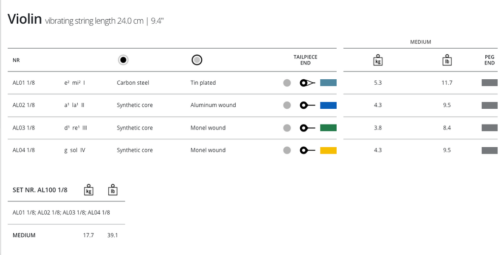504x255 pixels.
Task: Click the kg icon beside SET NR. AL100 1/8
Action: pos(89,190)
